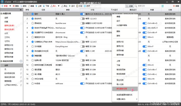Image resolution: width=181 pixels, height=106 pixels.
Task: Toggle hotkey switch for Win+S
Action: tap(145, 37)
